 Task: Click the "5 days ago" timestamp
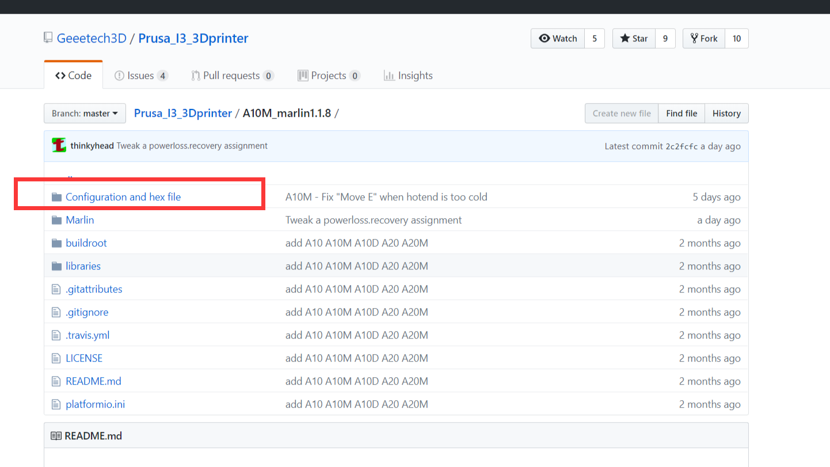tap(717, 197)
